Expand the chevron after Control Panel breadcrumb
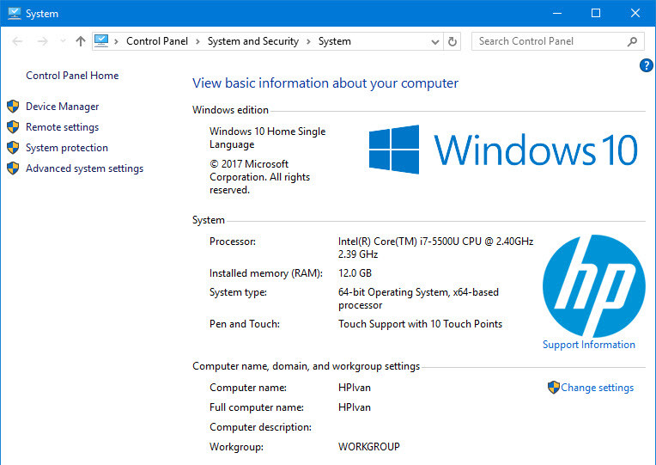This screenshot has height=465, width=656. [197, 41]
